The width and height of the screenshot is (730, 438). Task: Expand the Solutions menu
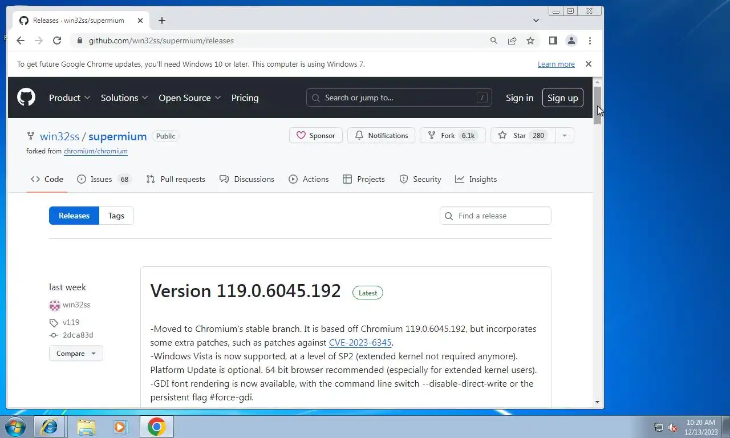click(x=124, y=98)
